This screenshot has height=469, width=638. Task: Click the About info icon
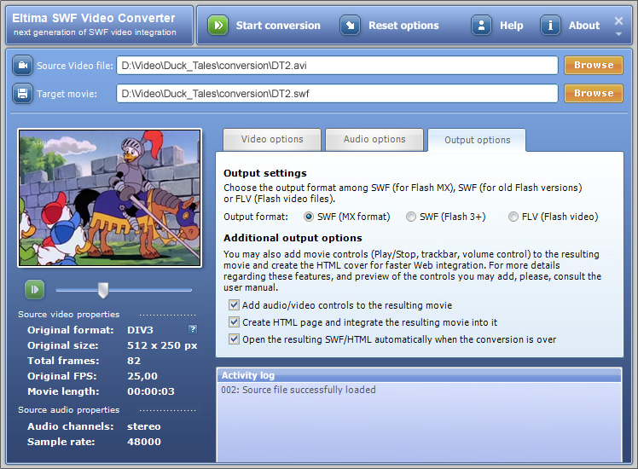pos(550,26)
